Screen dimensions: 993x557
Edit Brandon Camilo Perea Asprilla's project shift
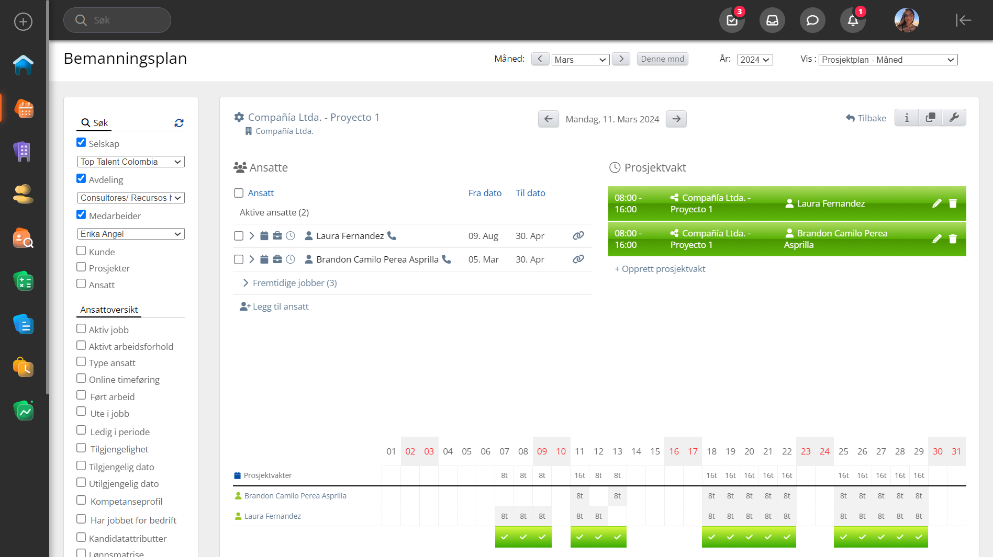(x=936, y=239)
